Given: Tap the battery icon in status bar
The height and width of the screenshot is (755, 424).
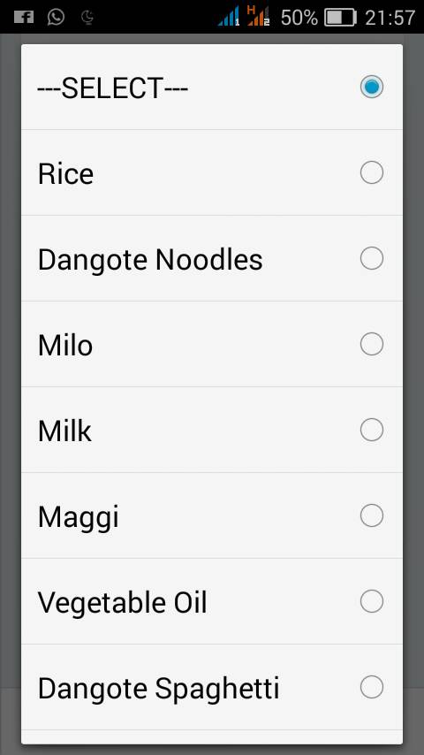Looking at the screenshot, I should pyautogui.click(x=340, y=18).
